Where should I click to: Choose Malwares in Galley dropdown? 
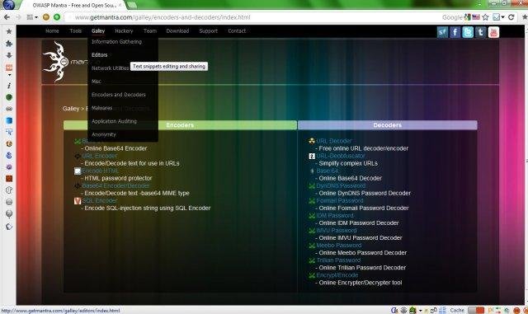[x=101, y=108]
